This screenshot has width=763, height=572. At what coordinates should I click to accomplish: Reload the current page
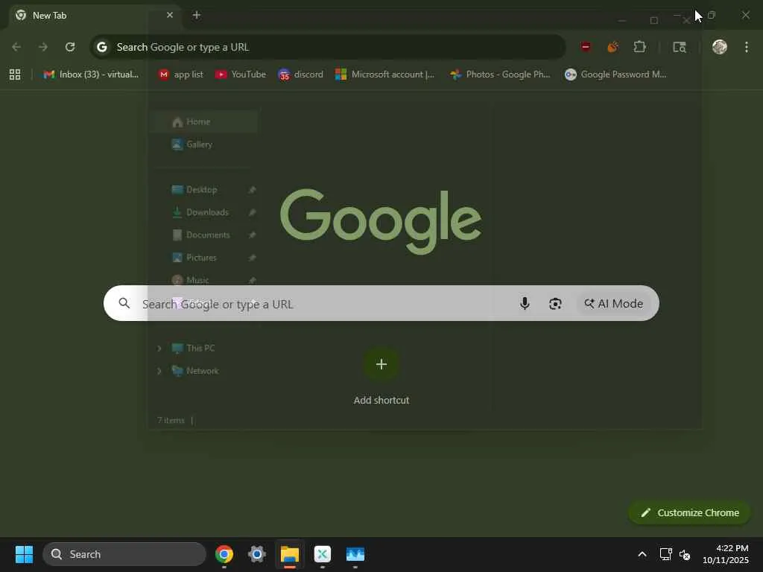pyautogui.click(x=70, y=47)
